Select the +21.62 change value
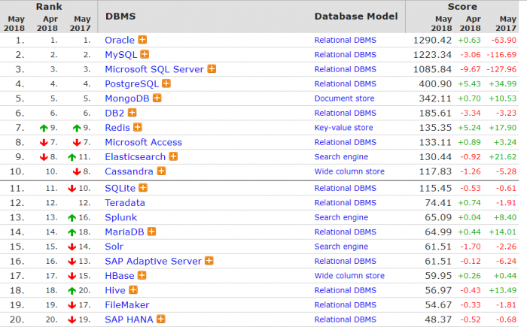 (x=502, y=157)
